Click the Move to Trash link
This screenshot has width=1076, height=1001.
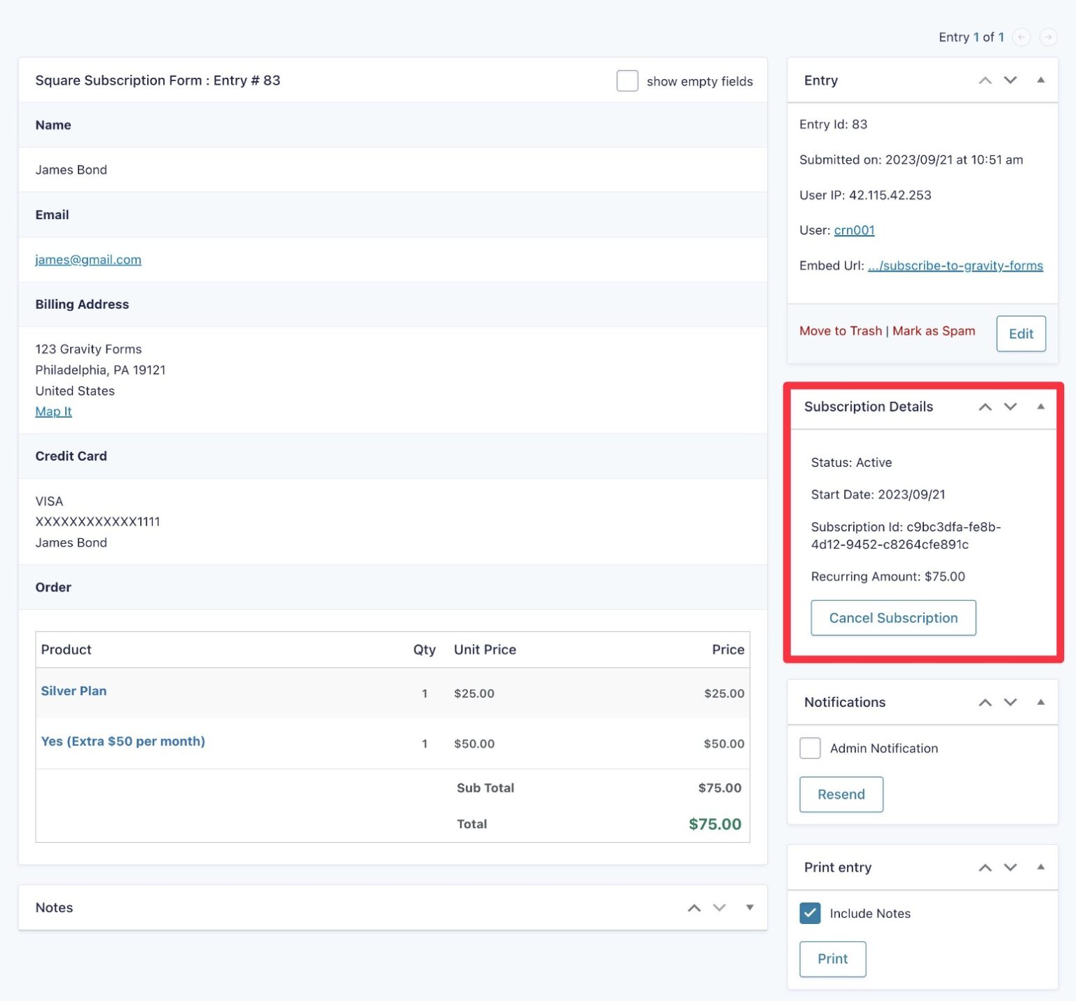pos(841,330)
